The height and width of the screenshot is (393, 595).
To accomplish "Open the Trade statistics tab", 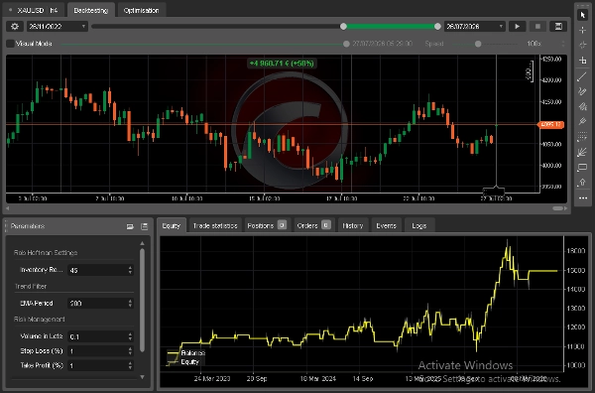I will [215, 225].
